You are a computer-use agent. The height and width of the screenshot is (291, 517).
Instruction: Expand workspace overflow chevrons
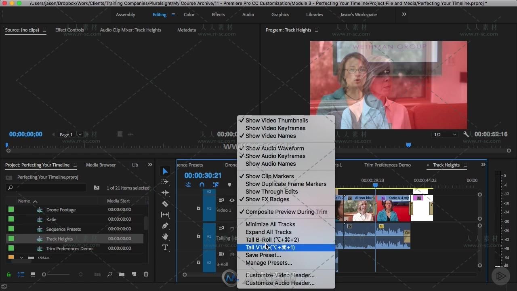pos(404,14)
